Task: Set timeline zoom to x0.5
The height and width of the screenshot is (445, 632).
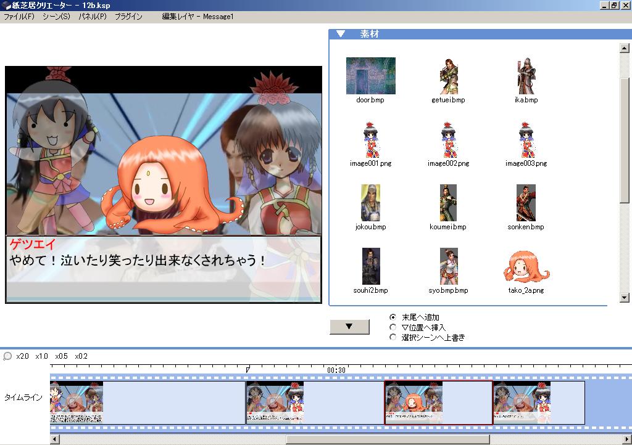Action: [x=61, y=356]
